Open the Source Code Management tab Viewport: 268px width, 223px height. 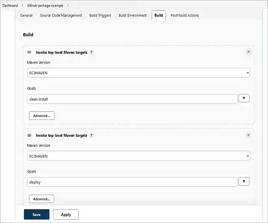[x=61, y=16]
